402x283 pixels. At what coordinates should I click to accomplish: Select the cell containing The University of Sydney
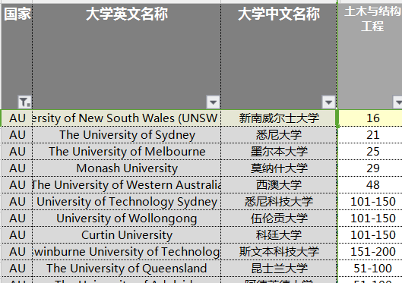(x=126, y=135)
